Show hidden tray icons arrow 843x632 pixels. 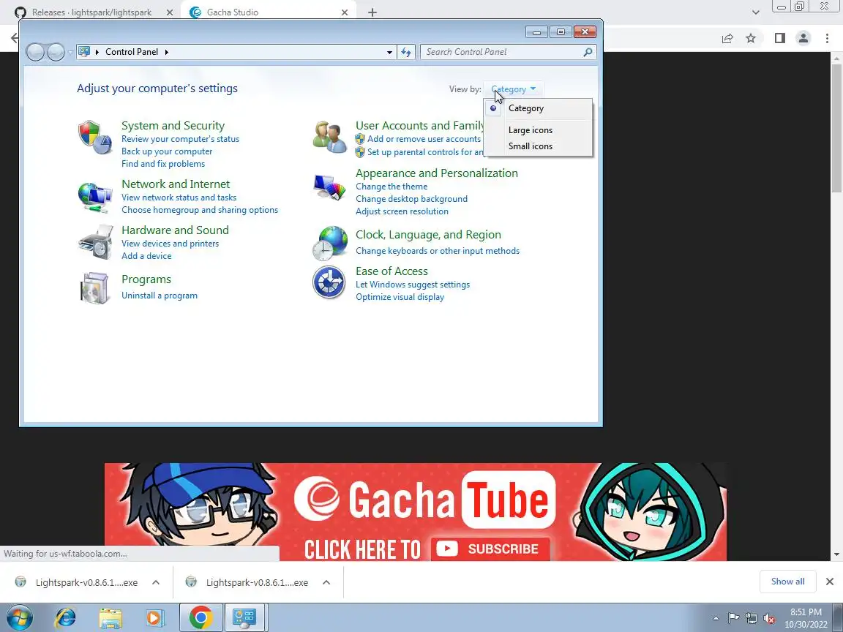coord(716,619)
